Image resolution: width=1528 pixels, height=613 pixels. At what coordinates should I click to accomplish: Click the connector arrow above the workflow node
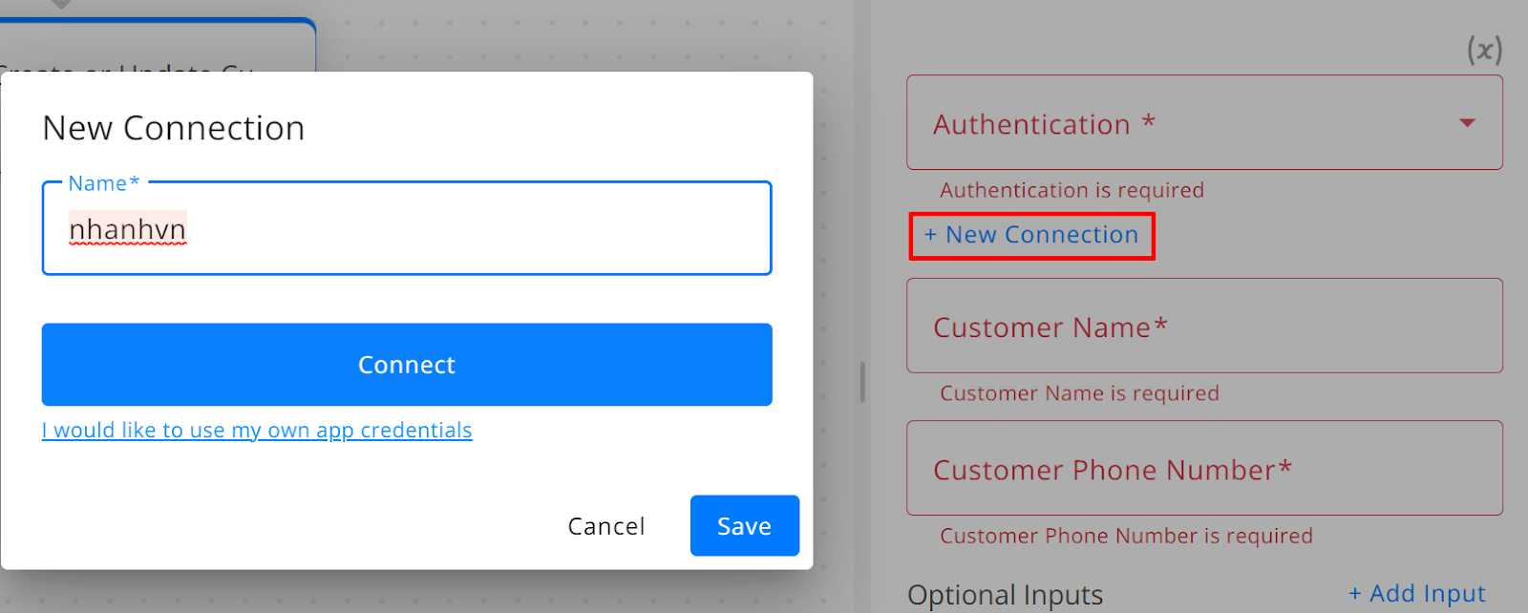click(x=61, y=5)
